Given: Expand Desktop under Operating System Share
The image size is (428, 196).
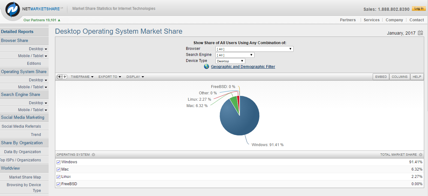Looking at the screenshot, I should pos(38,80).
